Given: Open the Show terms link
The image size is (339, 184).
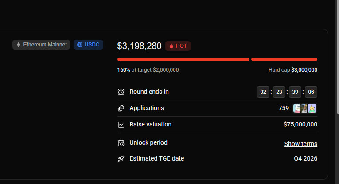Looking at the screenshot, I should tap(301, 144).
